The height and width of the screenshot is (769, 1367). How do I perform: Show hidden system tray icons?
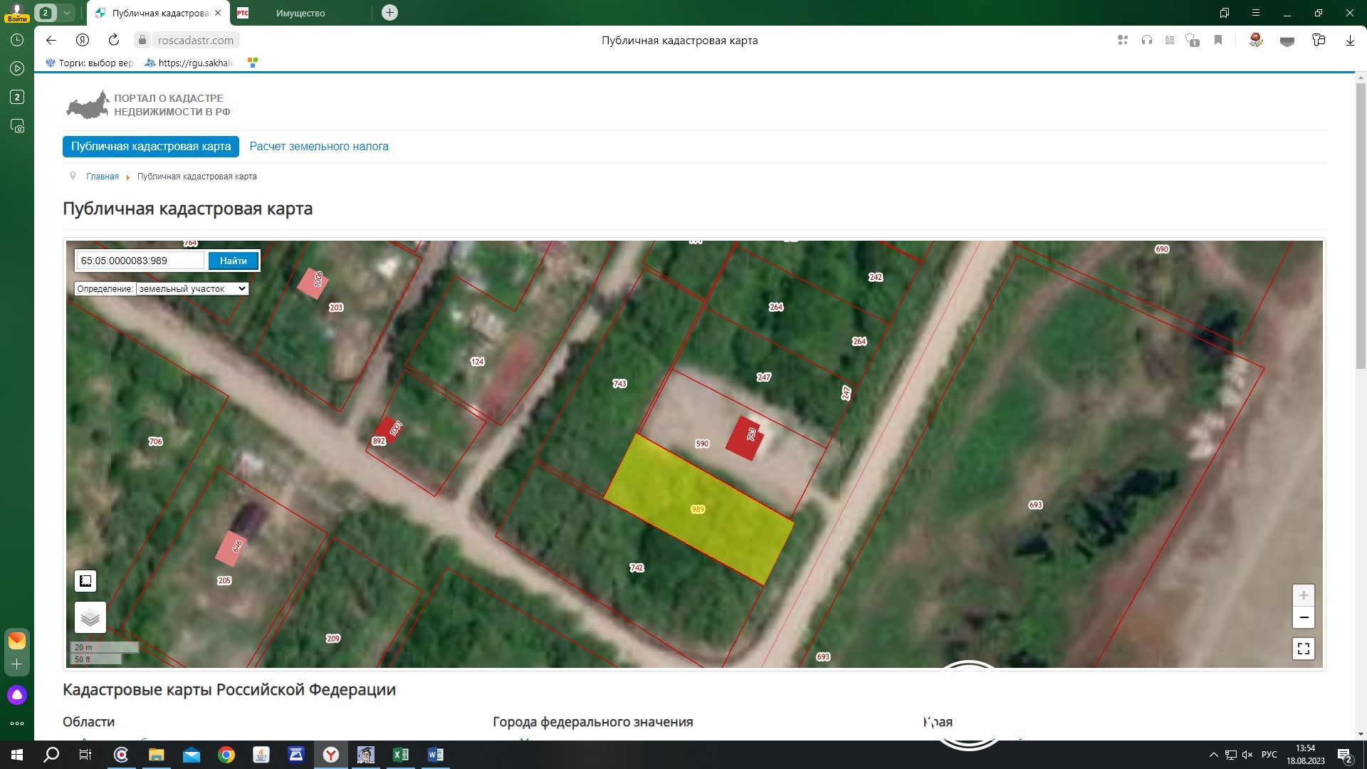[x=1213, y=755]
